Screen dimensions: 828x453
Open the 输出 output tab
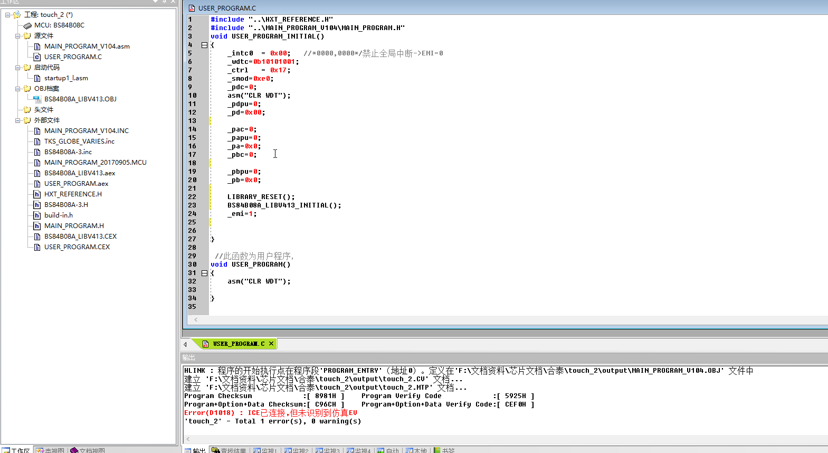[x=195, y=450]
